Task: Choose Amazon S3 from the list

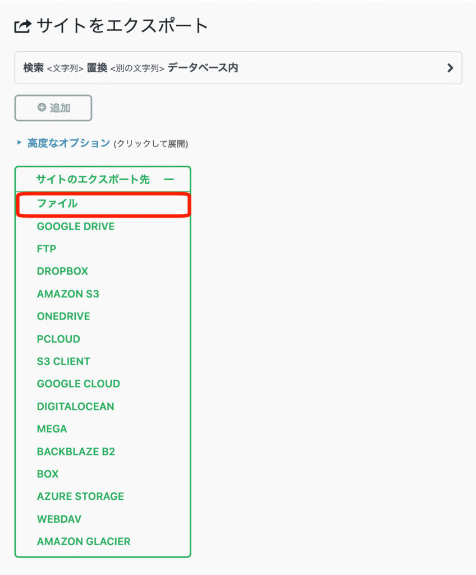Action: pyautogui.click(x=68, y=294)
